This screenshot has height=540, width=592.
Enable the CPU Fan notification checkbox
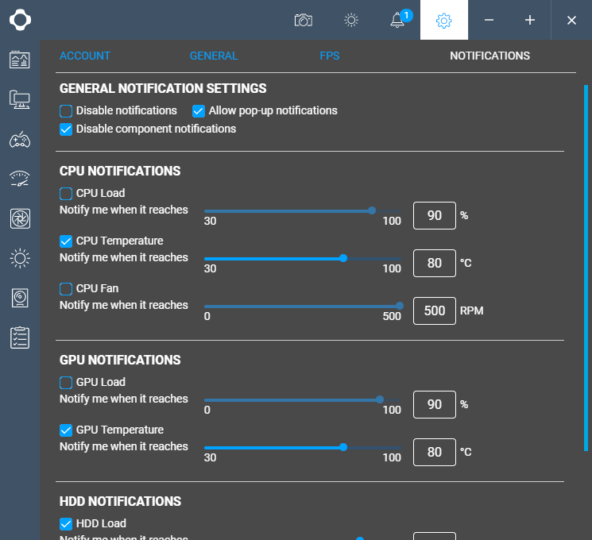(x=66, y=289)
